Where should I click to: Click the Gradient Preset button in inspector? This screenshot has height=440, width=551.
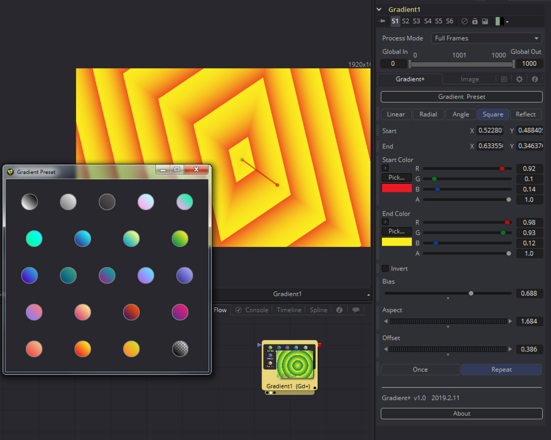[x=462, y=97]
